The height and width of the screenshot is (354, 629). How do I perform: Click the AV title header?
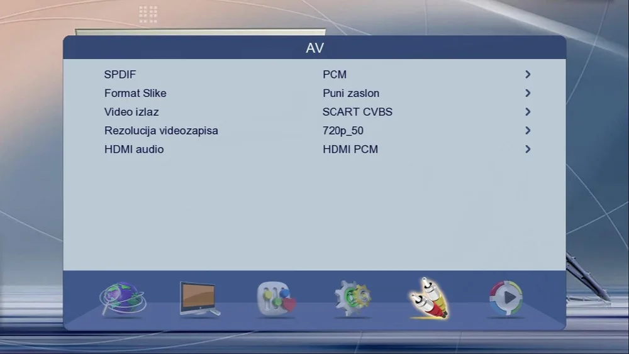(x=315, y=48)
